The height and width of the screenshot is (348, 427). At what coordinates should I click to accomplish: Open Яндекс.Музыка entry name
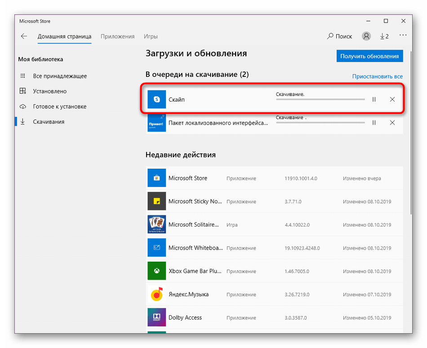tap(188, 294)
